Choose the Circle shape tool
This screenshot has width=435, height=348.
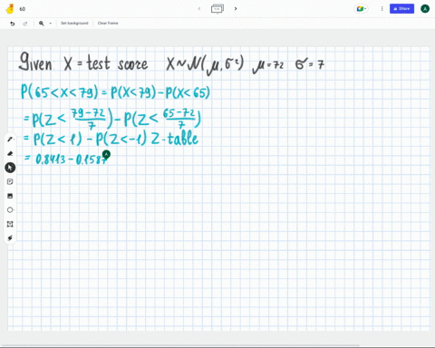(10, 210)
